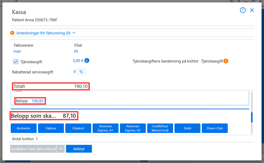Select Inari as Fakturerare
Image resolution: width=264 pixels, height=163 pixels.
point(17,51)
